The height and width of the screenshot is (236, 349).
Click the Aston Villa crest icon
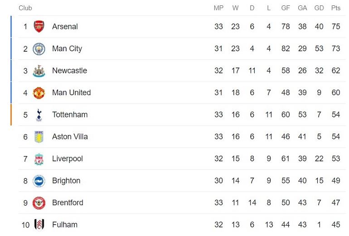point(39,137)
